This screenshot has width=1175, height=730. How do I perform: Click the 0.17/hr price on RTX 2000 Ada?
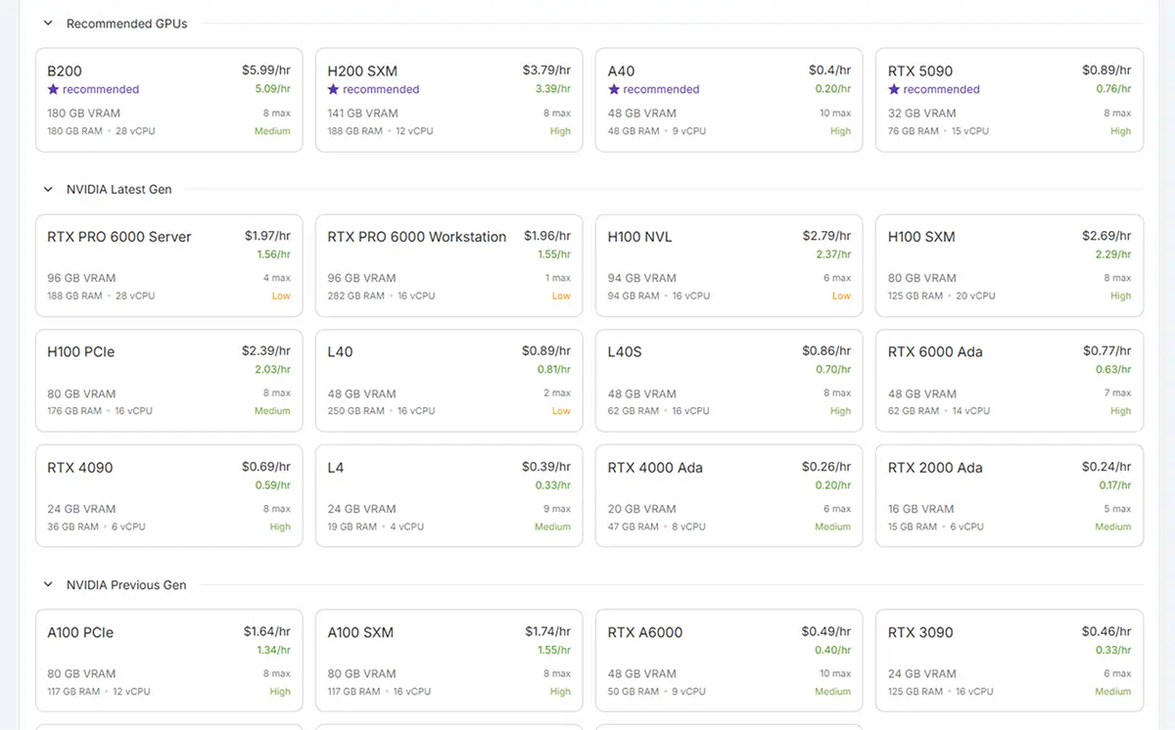[1115, 485]
